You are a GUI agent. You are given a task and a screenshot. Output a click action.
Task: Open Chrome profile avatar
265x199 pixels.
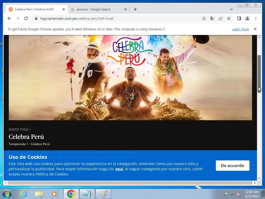pyautogui.click(x=247, y=18)
